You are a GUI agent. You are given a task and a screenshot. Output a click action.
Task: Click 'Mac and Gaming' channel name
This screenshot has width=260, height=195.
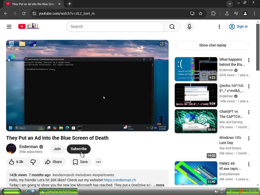(x=231, y=122)
